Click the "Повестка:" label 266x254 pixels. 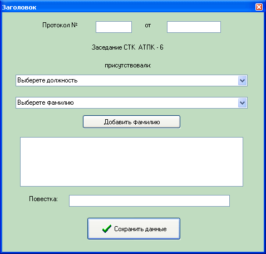(x=43, y=199)
